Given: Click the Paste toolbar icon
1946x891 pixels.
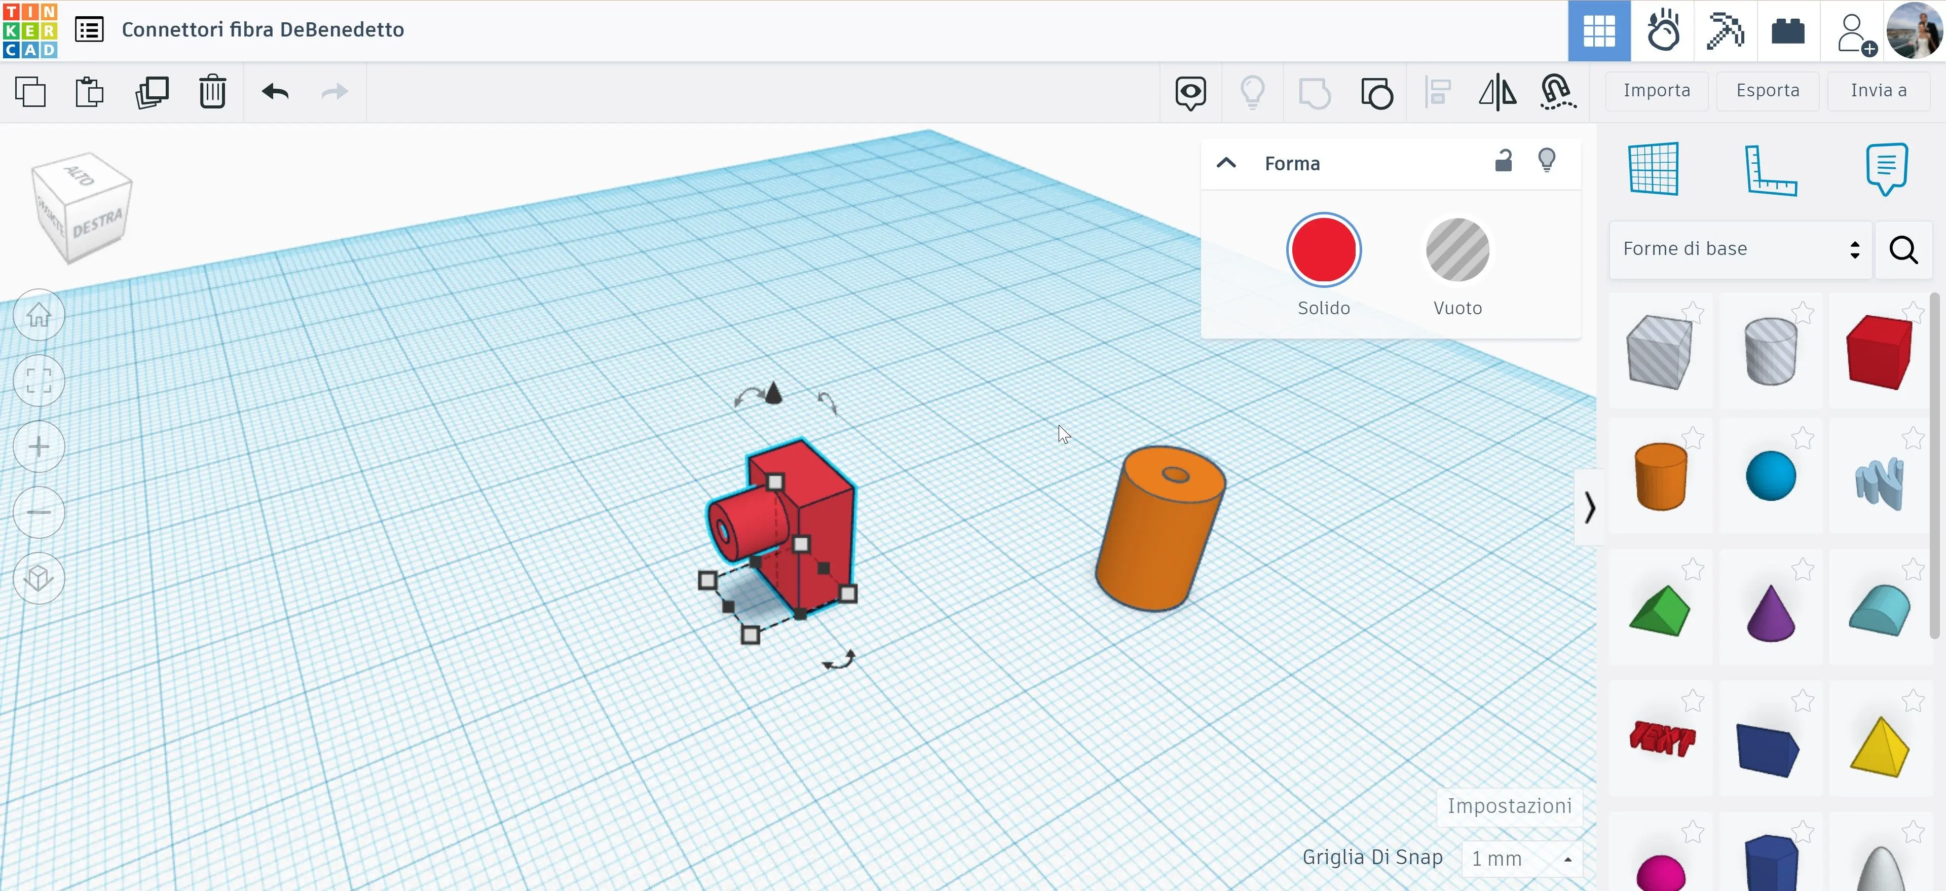Looking at the screenshot, I should pyautogui.click(x=90, y=92).
